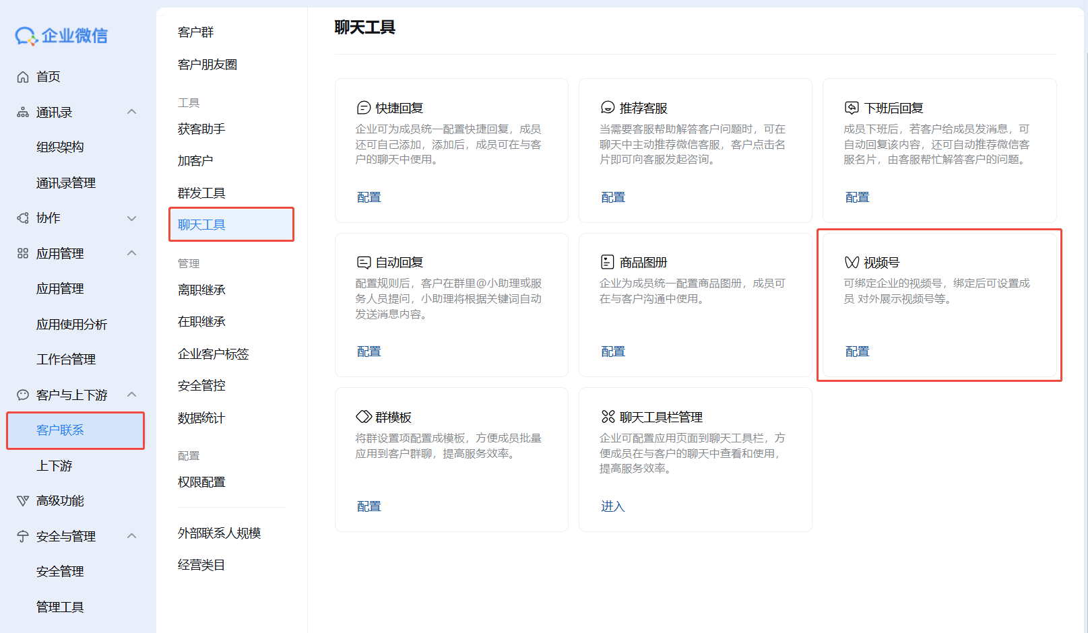Collapse the 应用管理 section chevron
1088x633 pixels.
pyautogui.click(x=132, y=253)
